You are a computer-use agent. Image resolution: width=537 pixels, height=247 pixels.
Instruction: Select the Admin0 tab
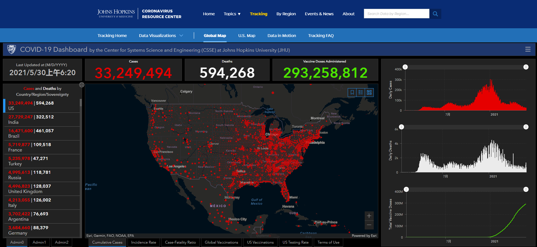[x=17, y=242]
